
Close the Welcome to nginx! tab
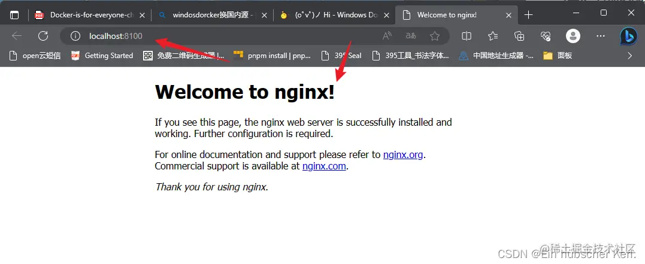point(509,15)
